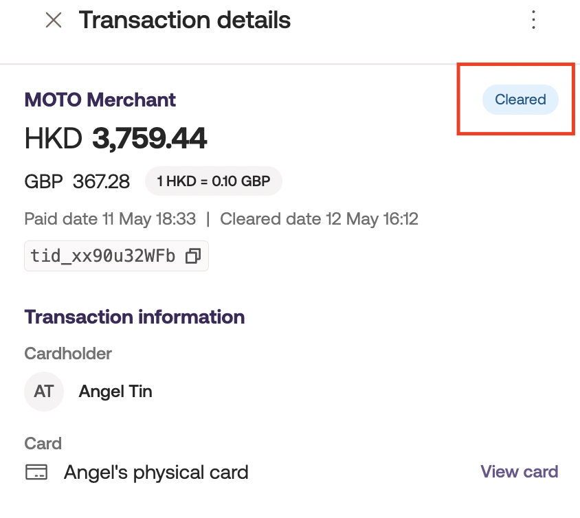Click the Card field label

(x=43, y=443)
